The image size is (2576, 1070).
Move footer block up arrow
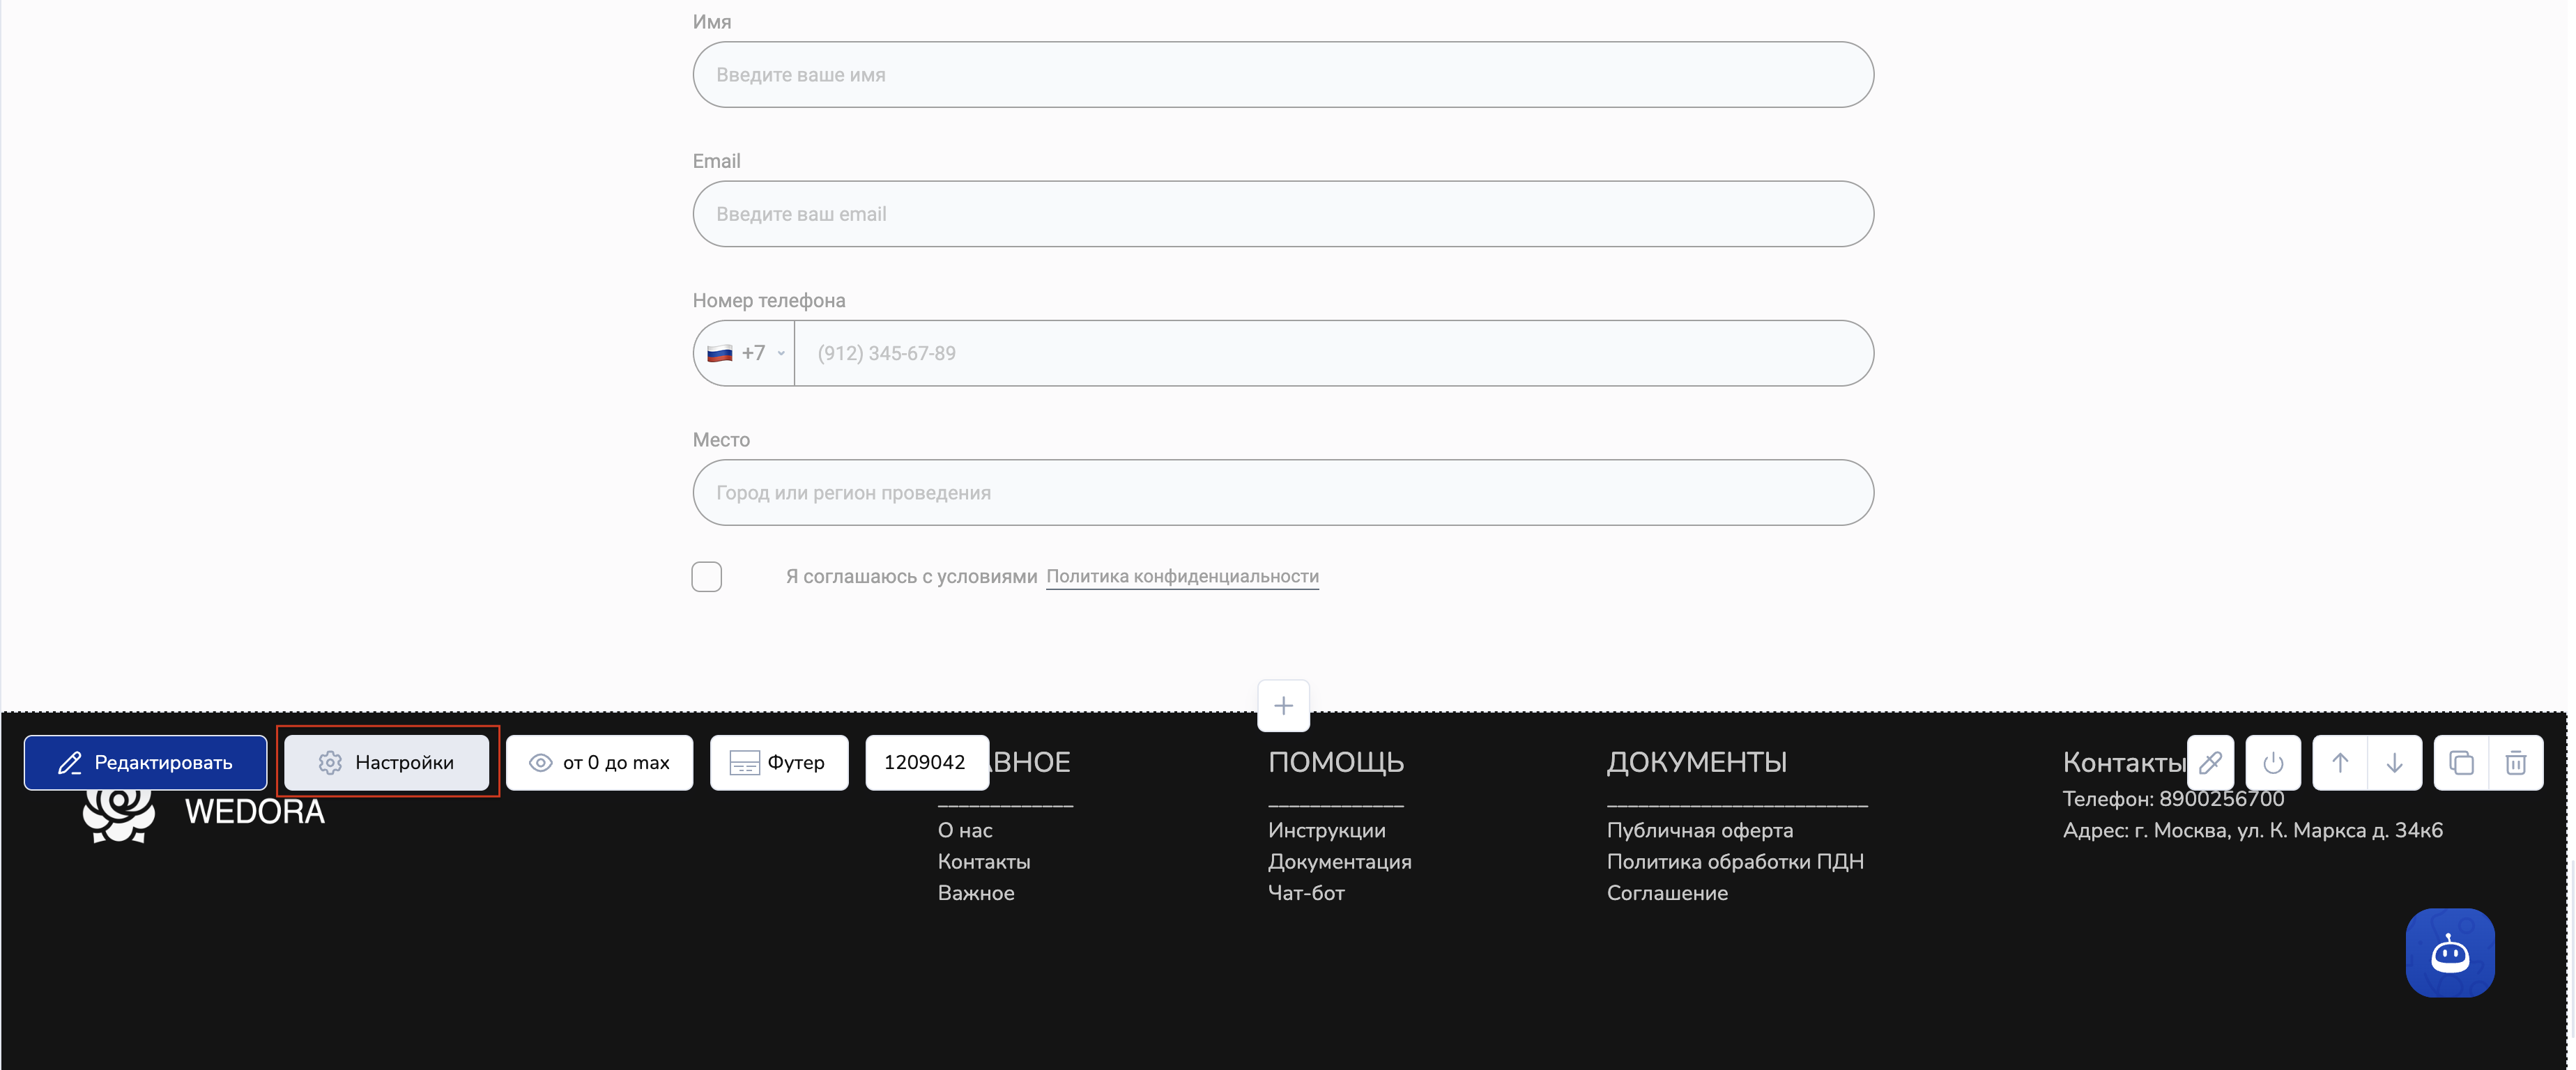pos(2340,763)
